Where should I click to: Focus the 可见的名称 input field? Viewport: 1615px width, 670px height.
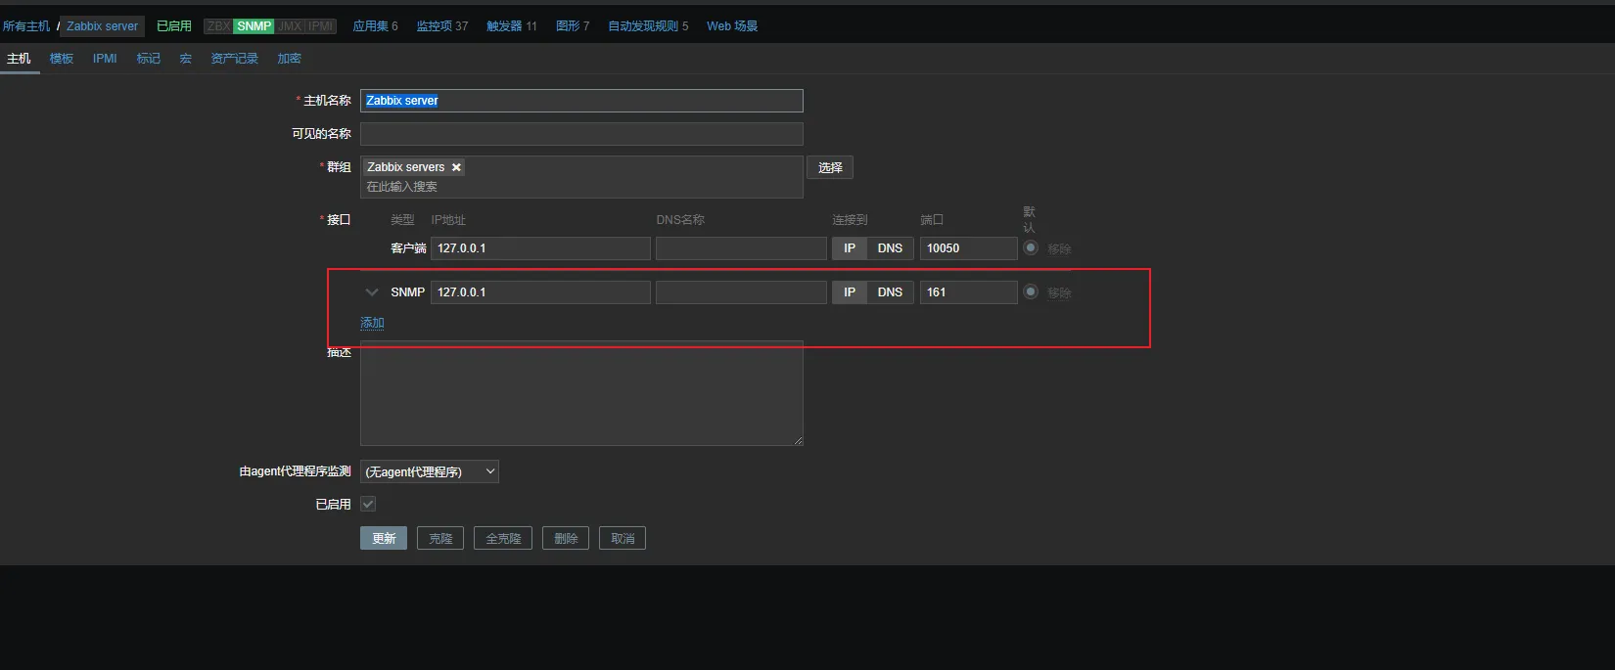click(x=581, y=134)
